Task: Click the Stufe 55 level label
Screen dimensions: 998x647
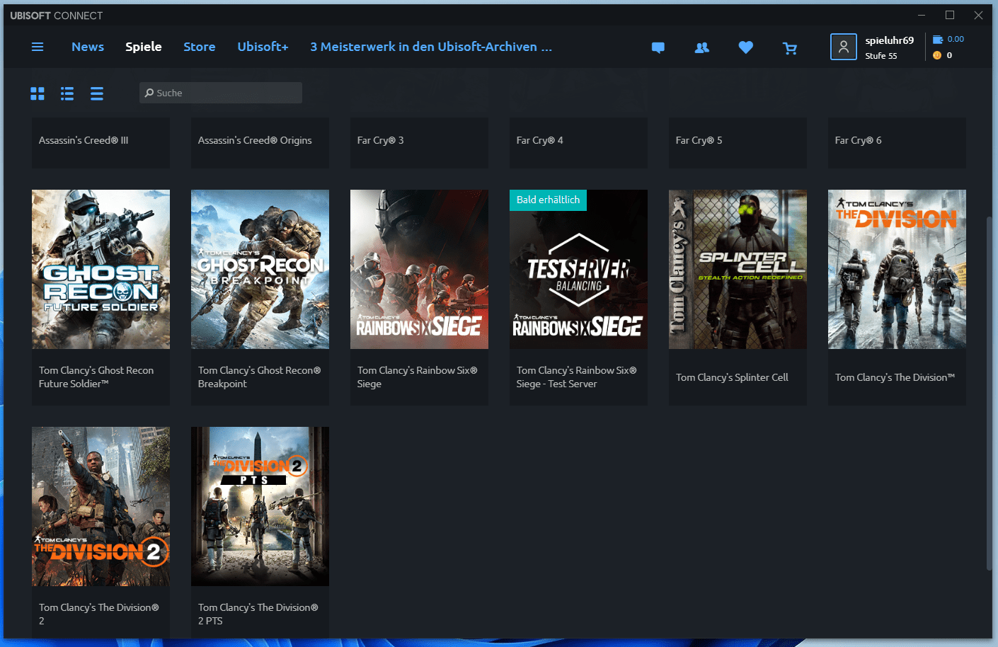Action: tap(881, 56)
